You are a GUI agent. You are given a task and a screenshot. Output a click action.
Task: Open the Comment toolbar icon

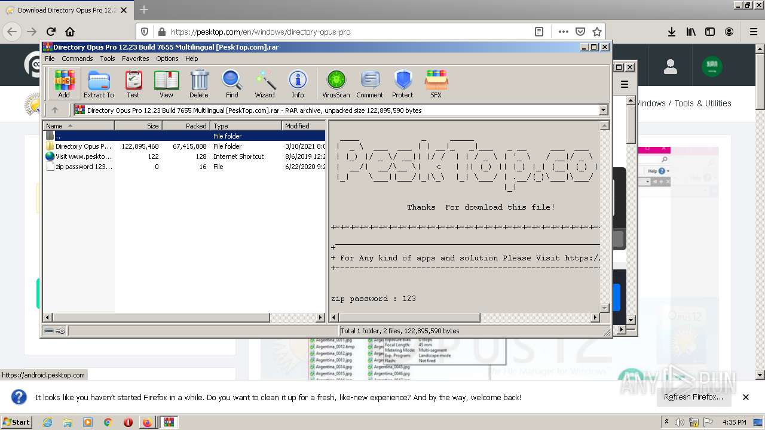point(370,84)
